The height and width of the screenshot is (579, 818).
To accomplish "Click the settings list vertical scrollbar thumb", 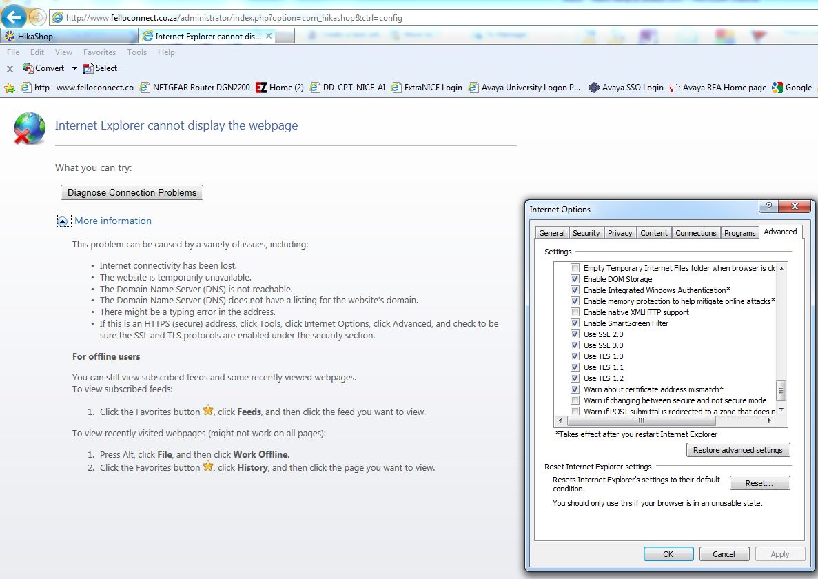I will click(x=781, y=390).
